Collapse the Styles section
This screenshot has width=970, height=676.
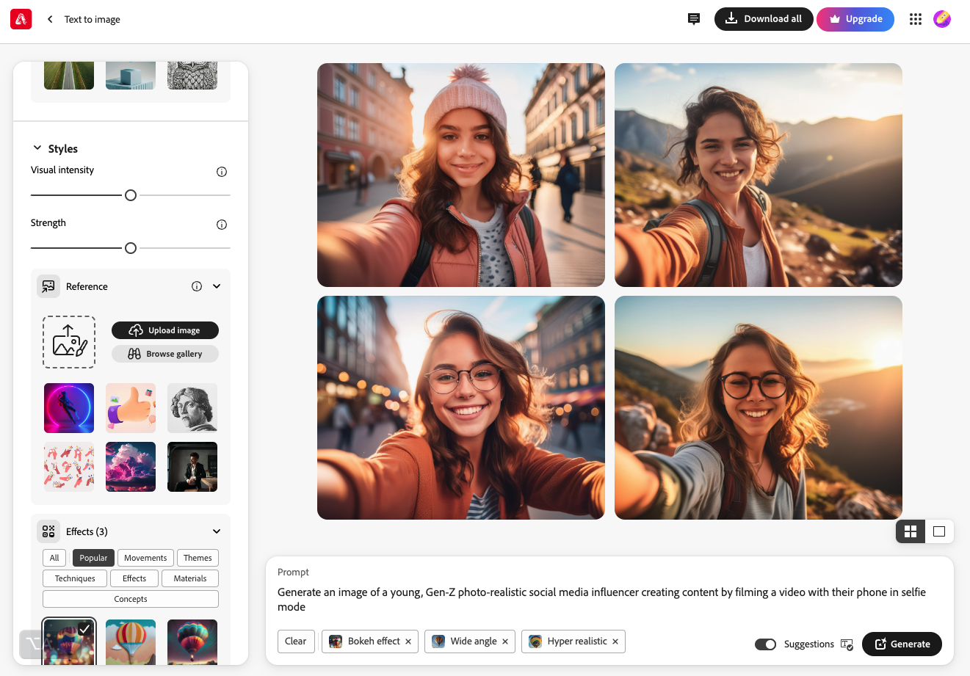(x=37, y=148)
